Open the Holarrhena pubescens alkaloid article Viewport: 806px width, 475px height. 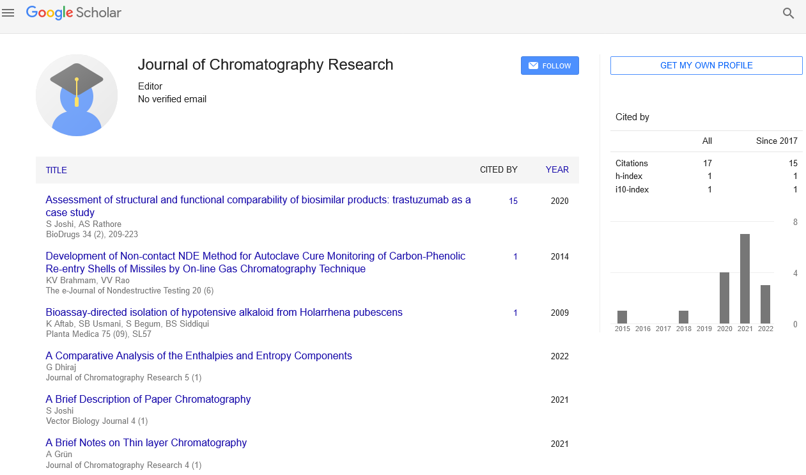(x=224, y=313)
